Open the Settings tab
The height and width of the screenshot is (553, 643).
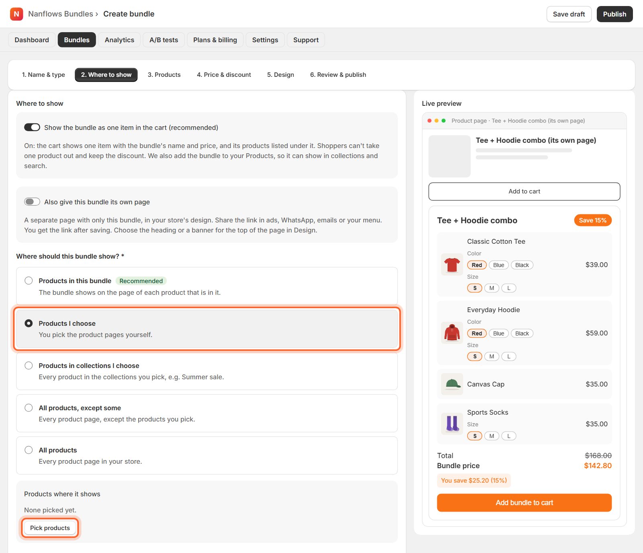coord(265,40)
